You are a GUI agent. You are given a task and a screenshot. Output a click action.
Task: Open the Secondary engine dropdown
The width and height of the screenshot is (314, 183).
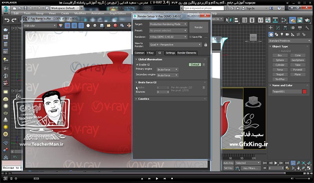pos(168,75)
